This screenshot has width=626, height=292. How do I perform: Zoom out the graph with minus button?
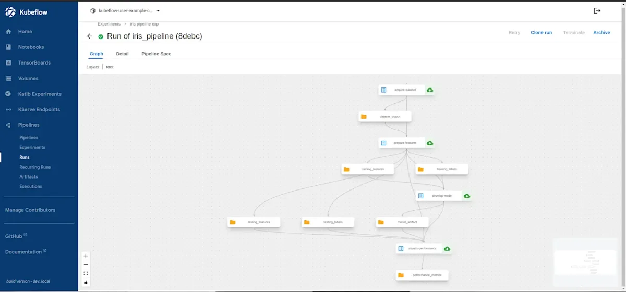[86, 265]
